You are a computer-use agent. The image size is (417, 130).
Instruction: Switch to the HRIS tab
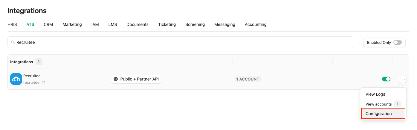click(x=12, y=24)
